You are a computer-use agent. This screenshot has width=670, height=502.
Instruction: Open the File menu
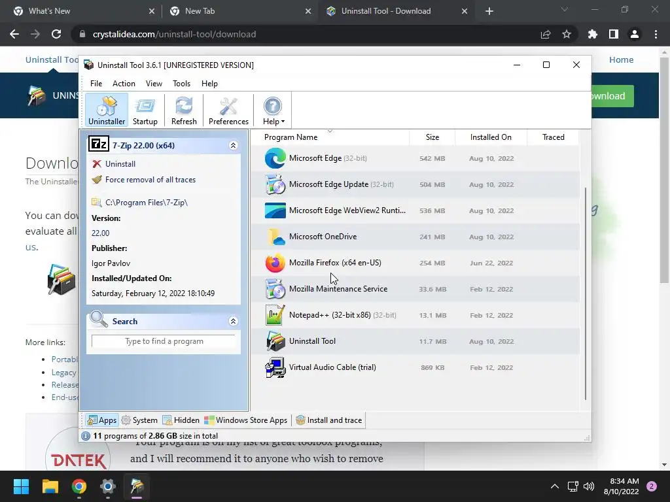pyautogui.click(x=96, y=84)
